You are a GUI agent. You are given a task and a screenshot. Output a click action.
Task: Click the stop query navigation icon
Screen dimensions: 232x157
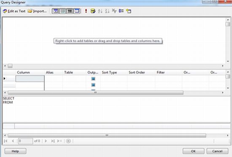68,141
